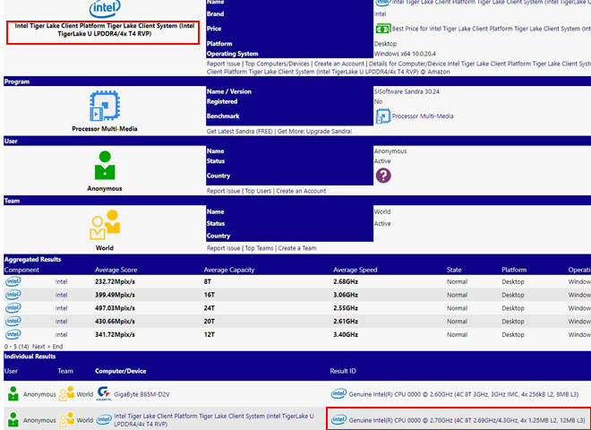The image size is (591, 430).
Task: Click the large yellow World team icon
Action: (x=105, y=225)
